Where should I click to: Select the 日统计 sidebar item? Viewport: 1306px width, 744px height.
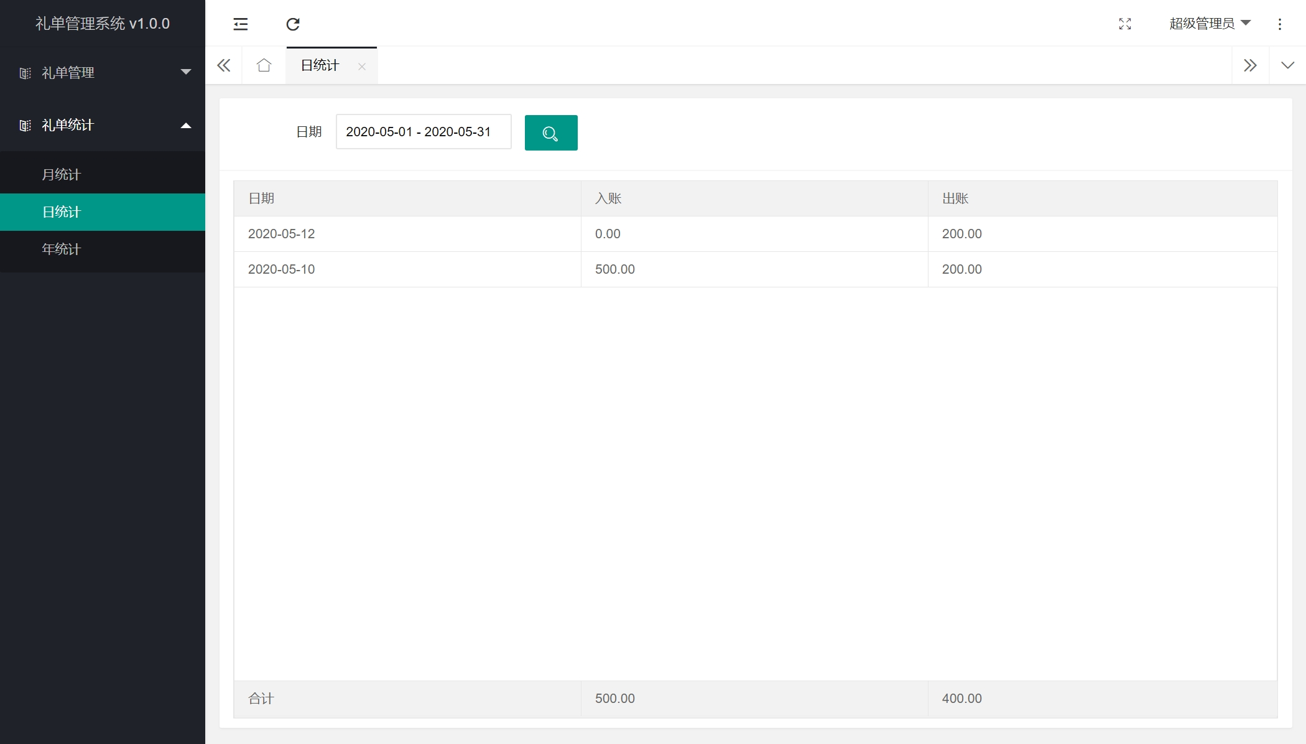tap(62, 212)
